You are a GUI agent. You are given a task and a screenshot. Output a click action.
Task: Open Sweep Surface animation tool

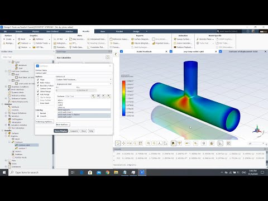coord(182,39)
